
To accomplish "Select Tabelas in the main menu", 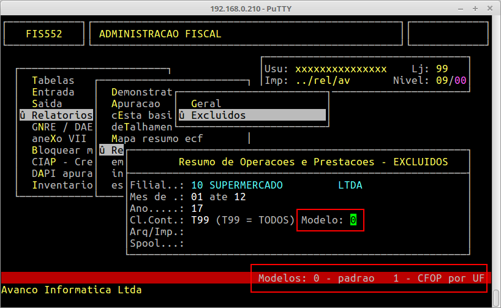I will pos(53,80).
